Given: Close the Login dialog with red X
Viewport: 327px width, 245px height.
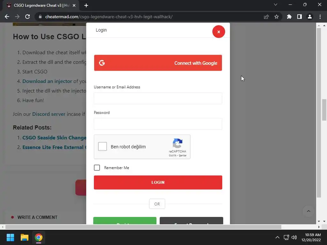Looking at the screenshot, I should click(218, 32).
